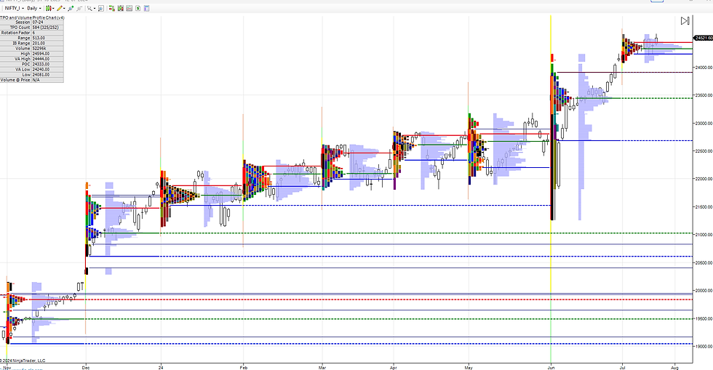Click the Volume @ Price N/A row

click(x=32, y=79)
